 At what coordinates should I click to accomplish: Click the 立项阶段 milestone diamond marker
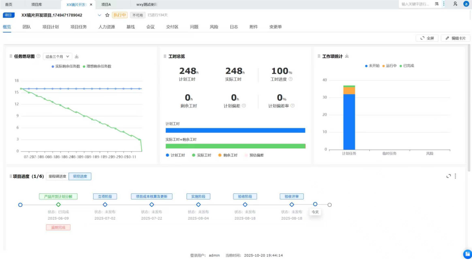coord(105,205)
